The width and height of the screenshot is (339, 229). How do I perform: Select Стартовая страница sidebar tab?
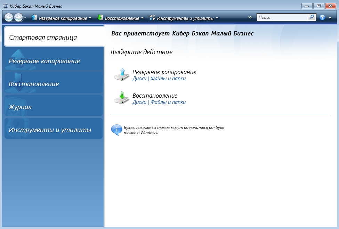pyautogui.click(x=54, y=37)
